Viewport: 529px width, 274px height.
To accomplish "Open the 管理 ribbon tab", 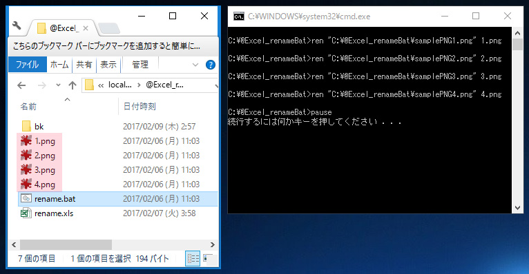I will pos(140,65).
